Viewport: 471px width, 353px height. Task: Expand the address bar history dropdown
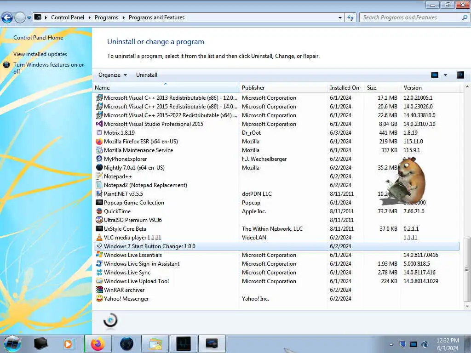tap(340, 18)
